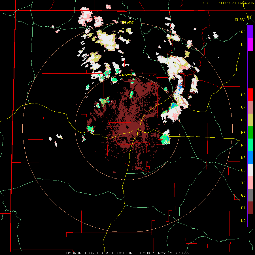Click the NEXLAB-College of DuPage header text

tap(226, 3)
